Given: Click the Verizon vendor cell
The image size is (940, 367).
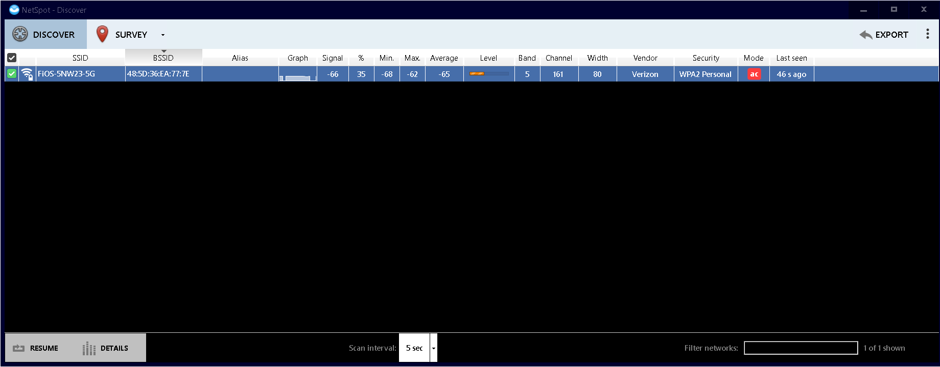Looking at the screenshot, I should click(645, 74).
